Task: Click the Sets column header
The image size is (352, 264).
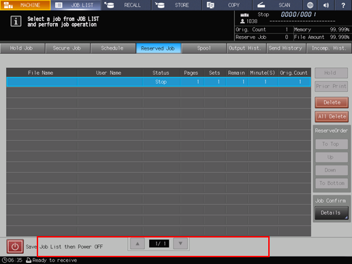Action: 214,73
